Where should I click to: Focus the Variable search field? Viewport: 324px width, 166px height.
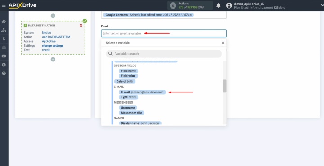tap(164, 54)
